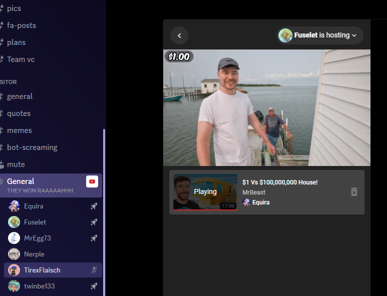Select user Fuselet in voice list

coord(53,222)
